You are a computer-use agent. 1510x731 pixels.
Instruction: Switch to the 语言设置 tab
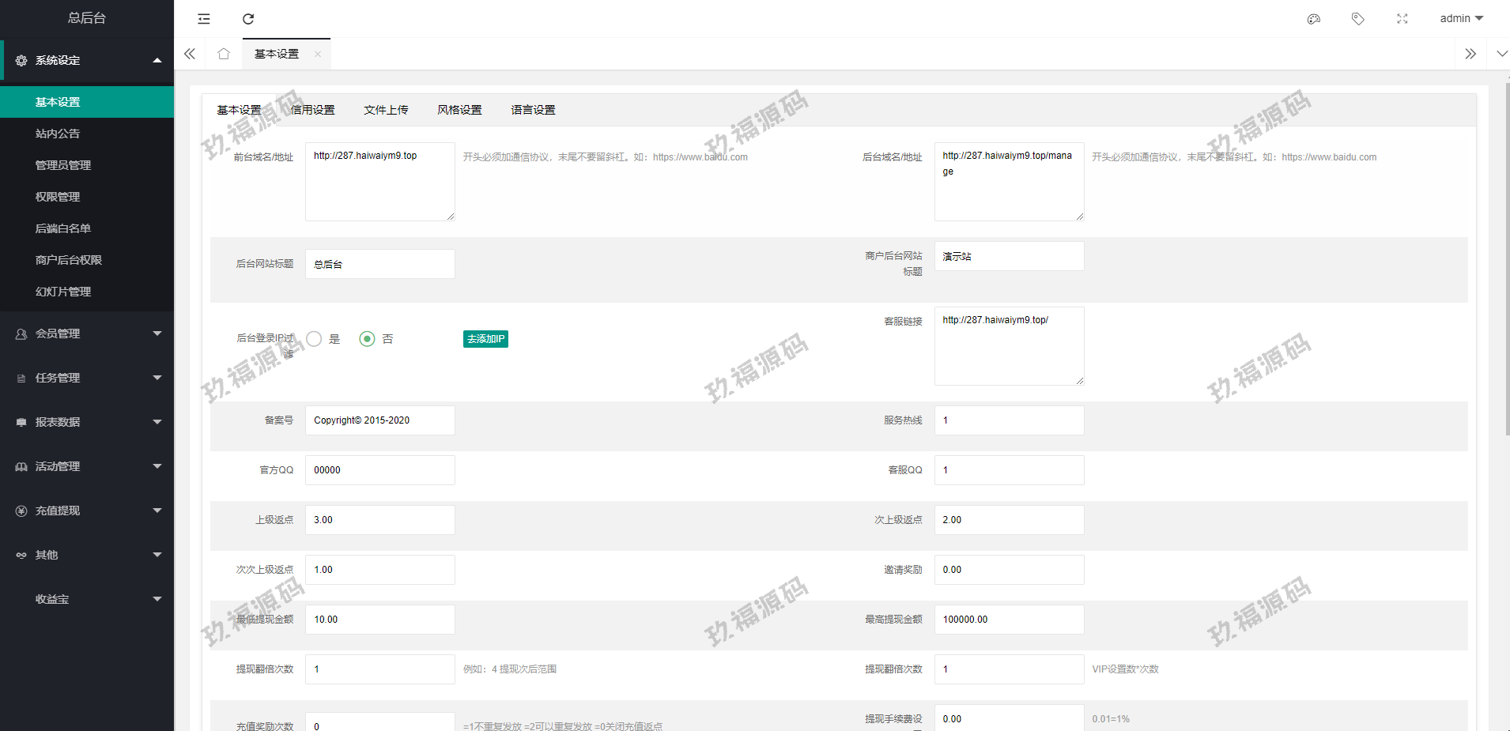pyautogui.click(x=533, y=110)
